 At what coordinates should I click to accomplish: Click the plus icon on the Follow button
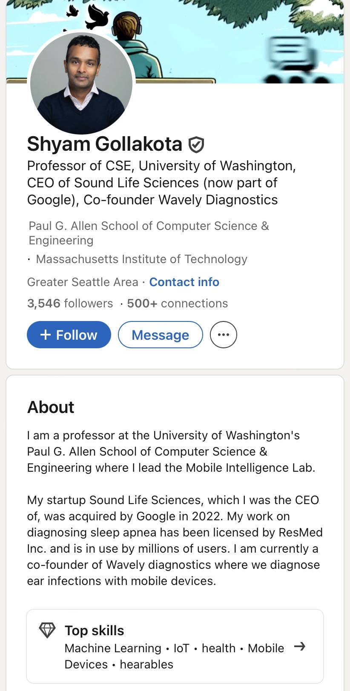click(x=46, y=335)
